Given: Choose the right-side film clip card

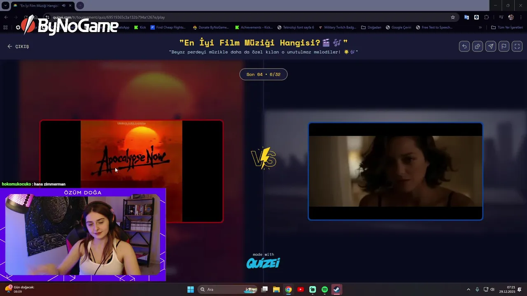Looking at the screenshot, I should 395,171.
